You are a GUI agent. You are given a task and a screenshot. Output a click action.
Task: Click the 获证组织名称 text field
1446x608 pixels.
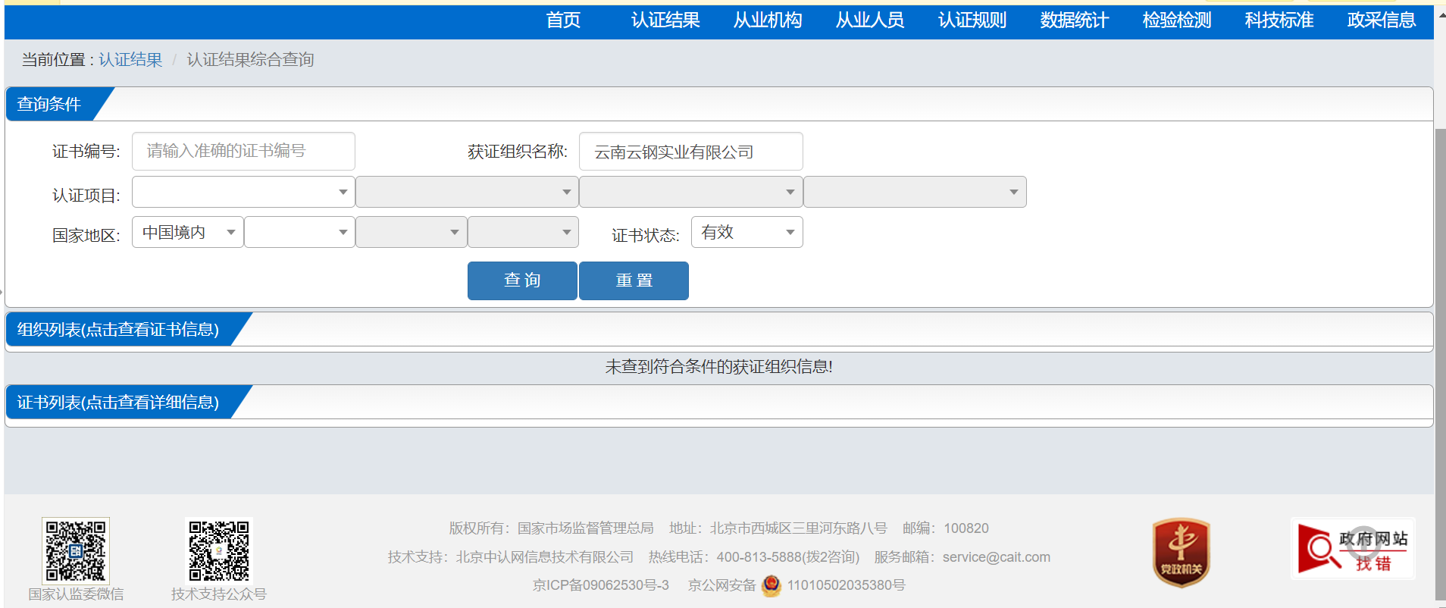tap(690, 152)
